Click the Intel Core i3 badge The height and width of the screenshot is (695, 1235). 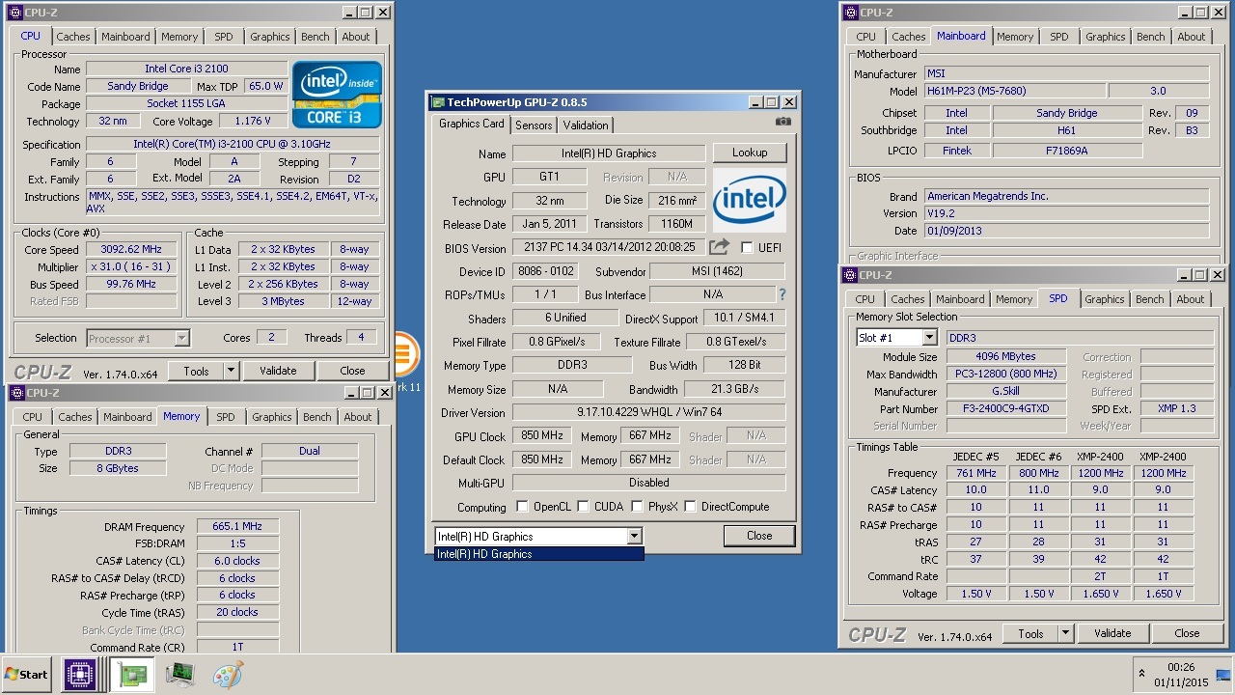click(x=337, y=95)
